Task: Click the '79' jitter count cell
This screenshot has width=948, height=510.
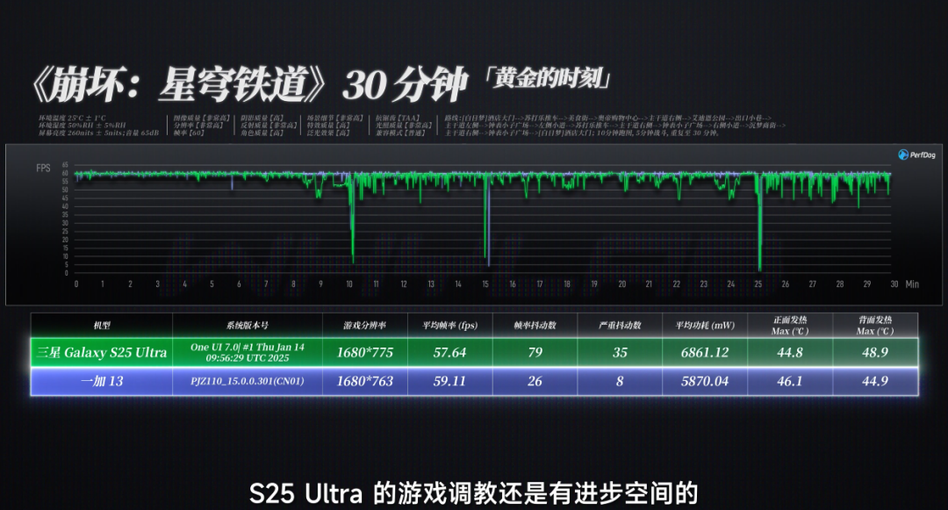Action: point(535,352)
